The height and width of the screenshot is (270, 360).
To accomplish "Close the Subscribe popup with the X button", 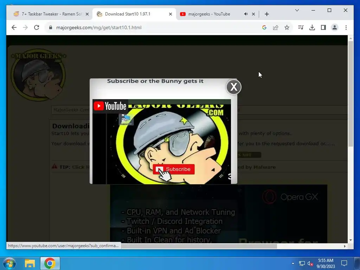I will pyautogui.click(x=234, y=87).
